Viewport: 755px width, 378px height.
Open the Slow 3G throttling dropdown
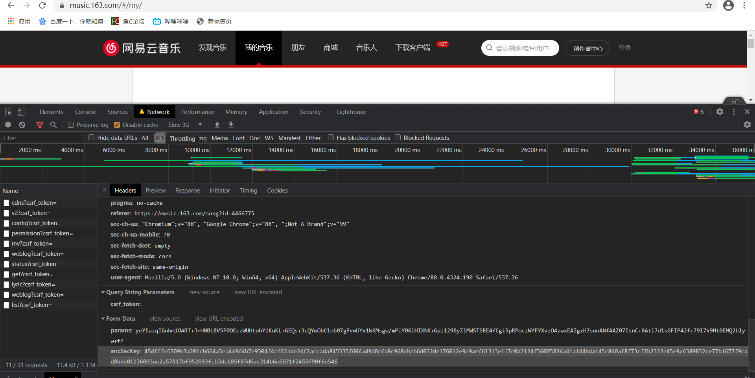click(x=185, y=125)
